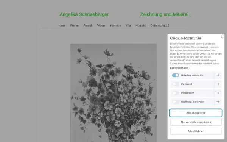
Task: Click the Zeichnung und Malerei heading
Action: 164,14
